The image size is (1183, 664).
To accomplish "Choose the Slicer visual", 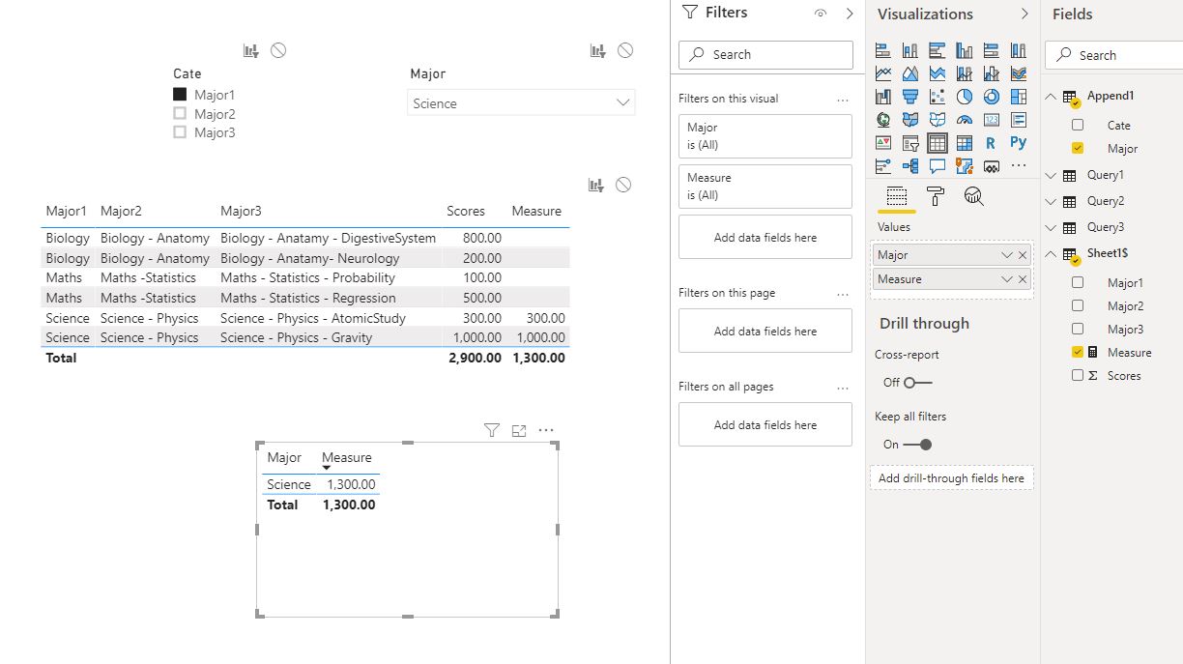I will point(909,143).
